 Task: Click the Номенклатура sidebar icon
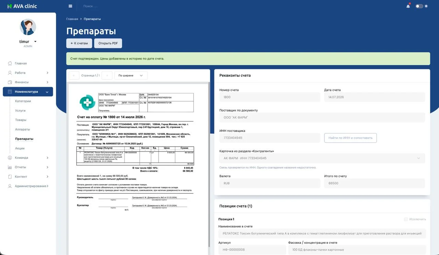[x=10, y=92]
